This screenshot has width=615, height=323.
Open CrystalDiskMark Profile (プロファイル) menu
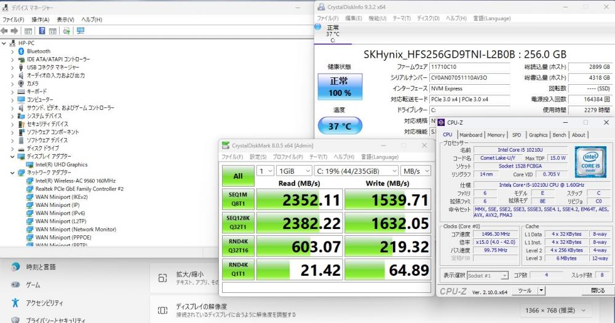pyautogui.click(x=288, y=157)
